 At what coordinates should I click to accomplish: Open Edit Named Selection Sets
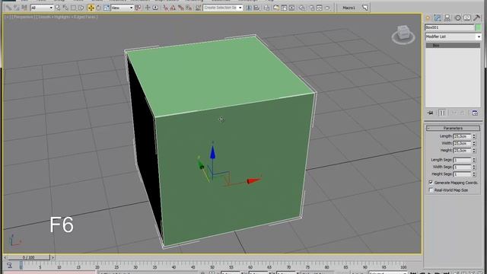[x=198, y=8]
